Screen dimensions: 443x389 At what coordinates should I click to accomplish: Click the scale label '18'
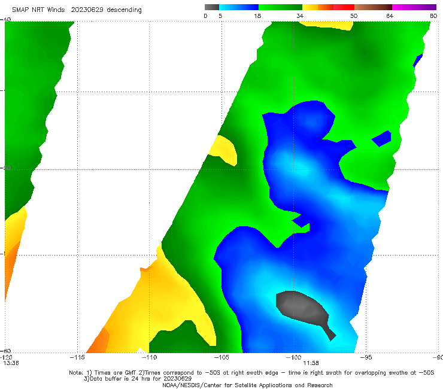coord(257,16)
